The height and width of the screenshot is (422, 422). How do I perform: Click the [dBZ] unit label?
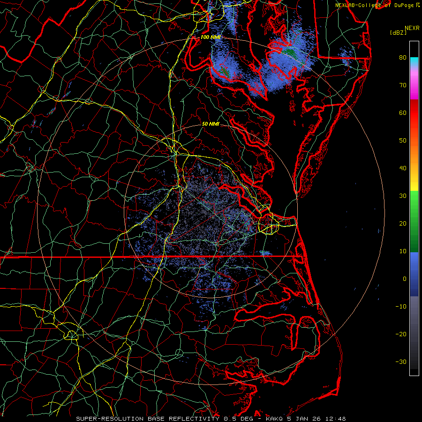(398, 33)
